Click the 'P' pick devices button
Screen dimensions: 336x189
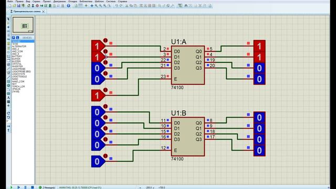click(x=14, y=37)
